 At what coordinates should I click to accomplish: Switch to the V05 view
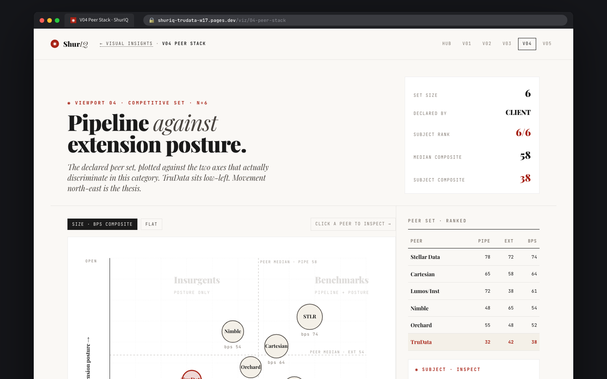(x=547, y=43)
